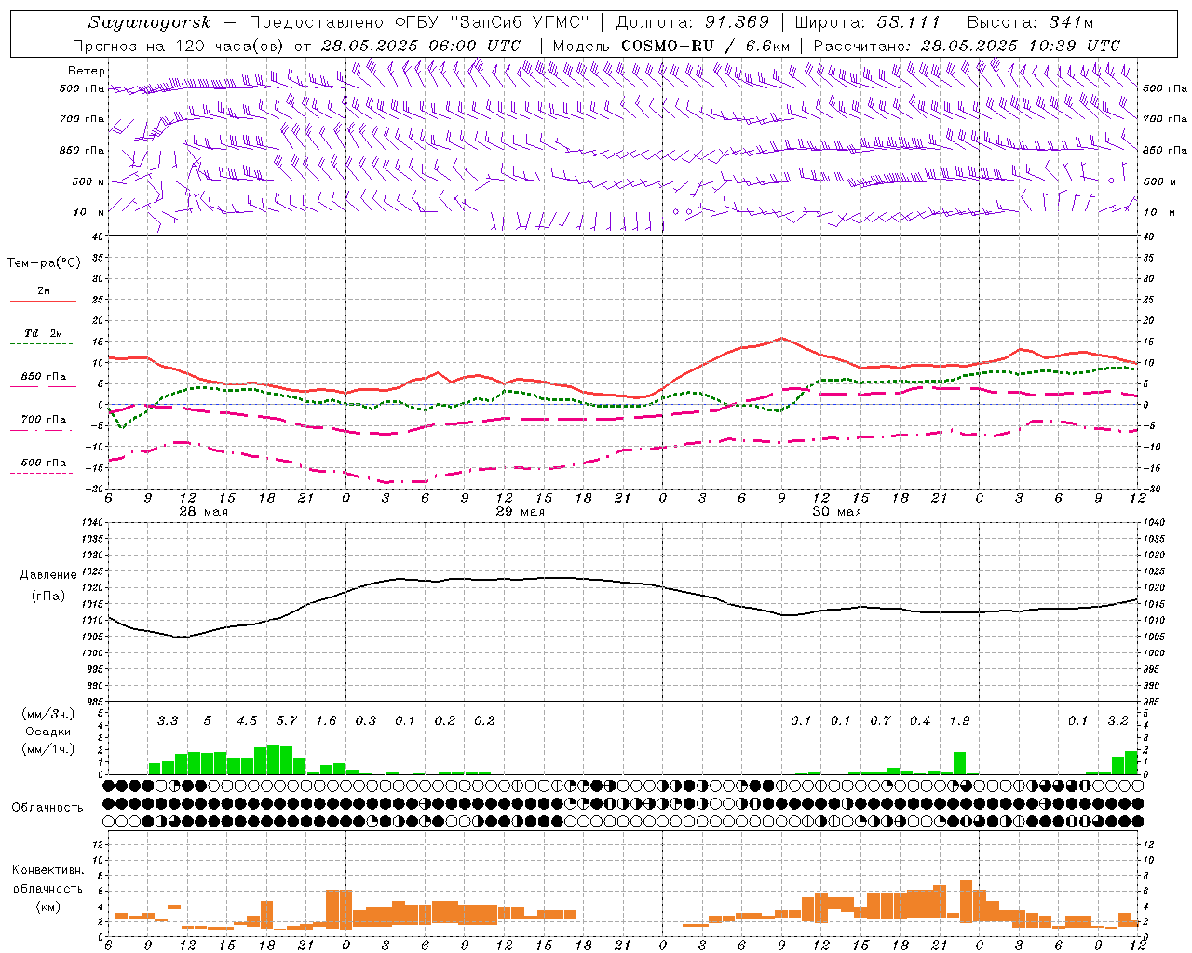Click the 0.7 precipitation total
The image size is (1192, 953).
(880, 721)
